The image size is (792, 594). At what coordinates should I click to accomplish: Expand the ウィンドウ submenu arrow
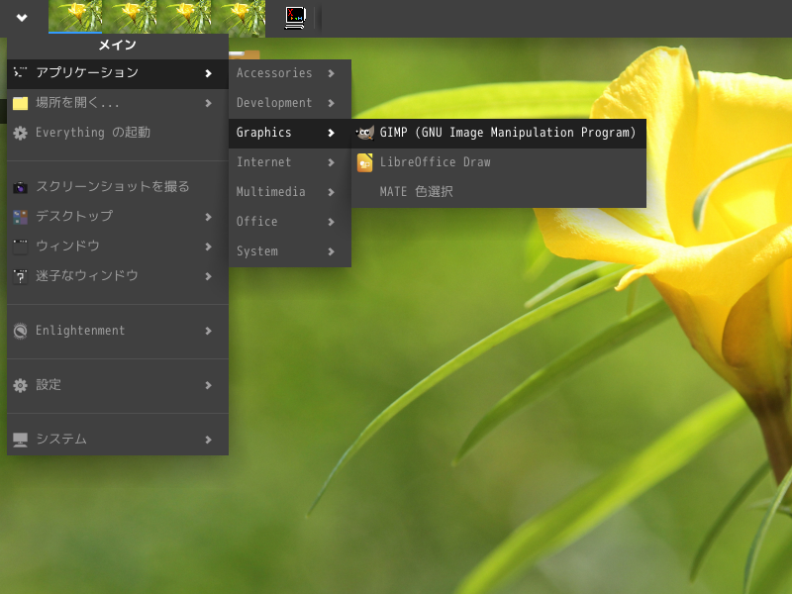[208, 247]
